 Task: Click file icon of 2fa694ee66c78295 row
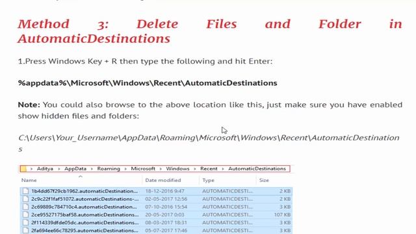point(25,230)
